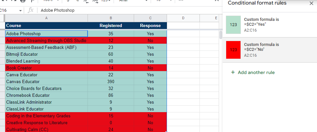Click the Registered value 86
Viewport: 317px width, 132px height.
pos(111,95)
